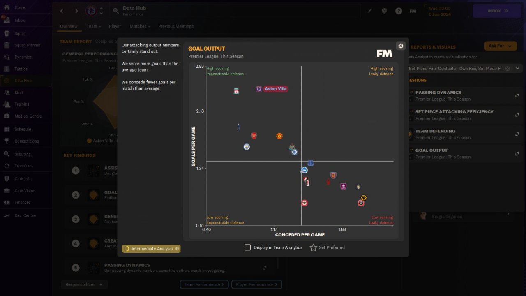Open the Responsibilities dropdown

click(84, 284)
